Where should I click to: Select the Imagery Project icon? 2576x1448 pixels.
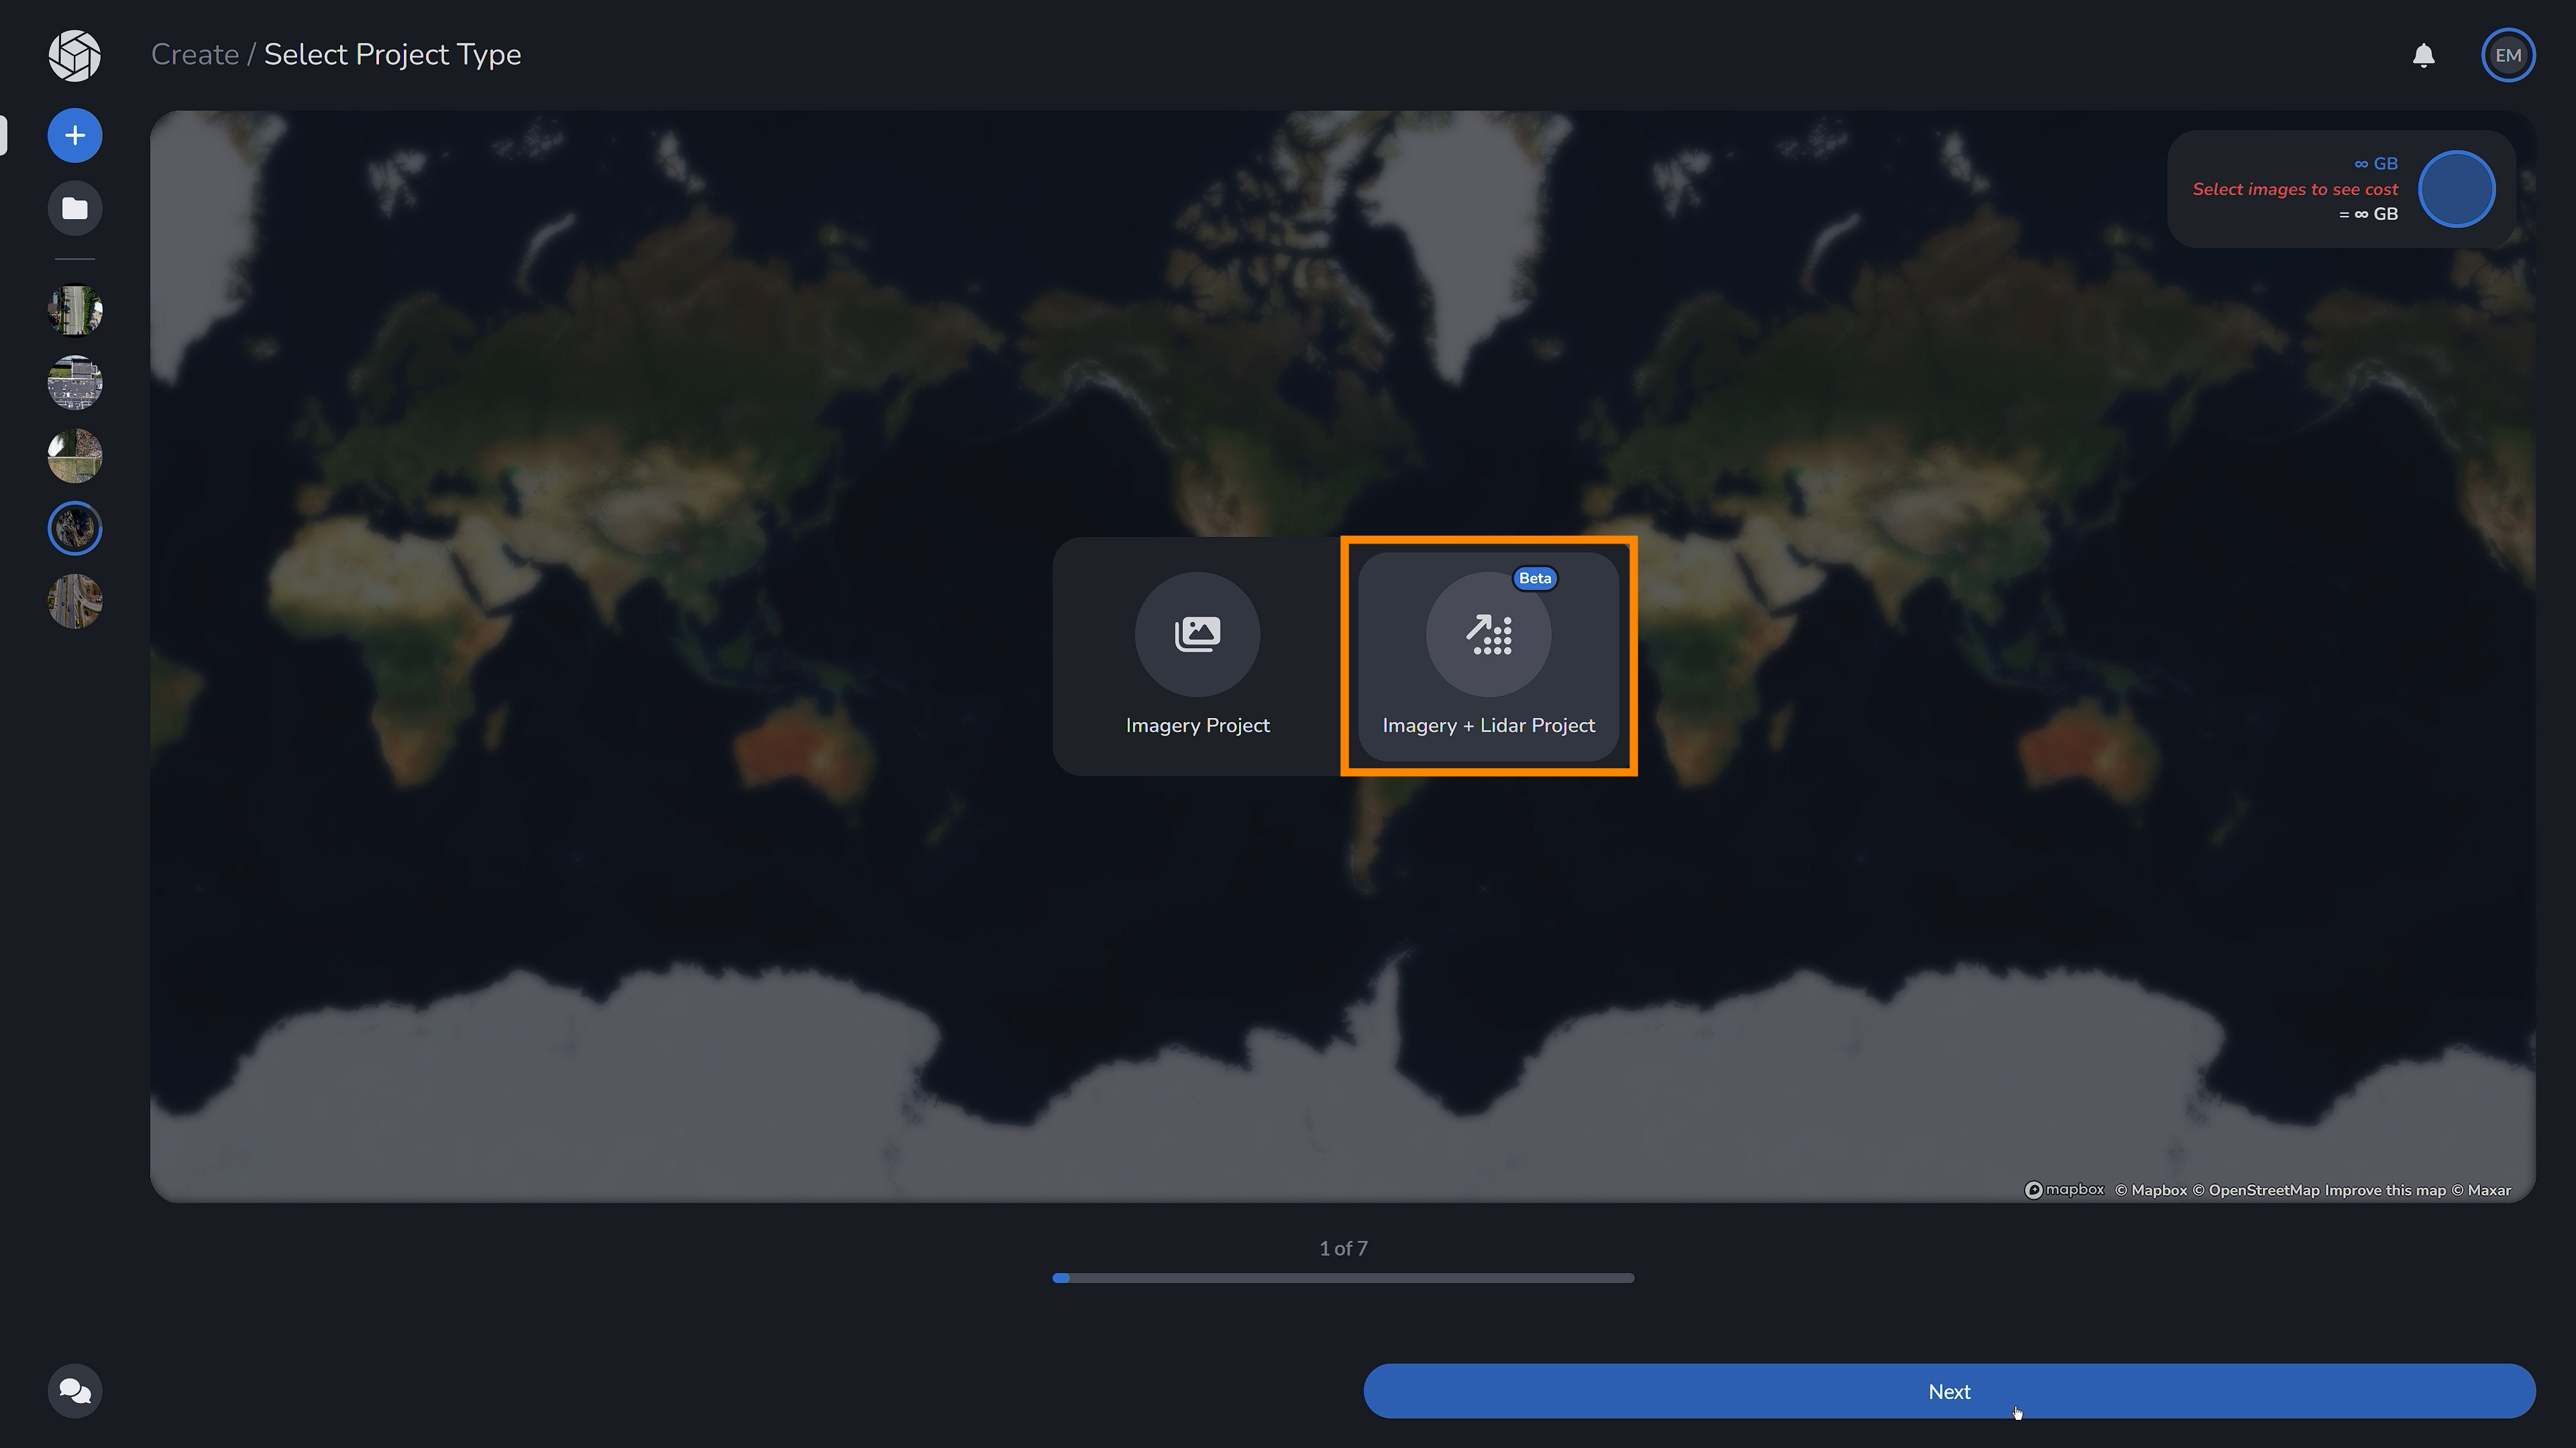(1197, 633)
